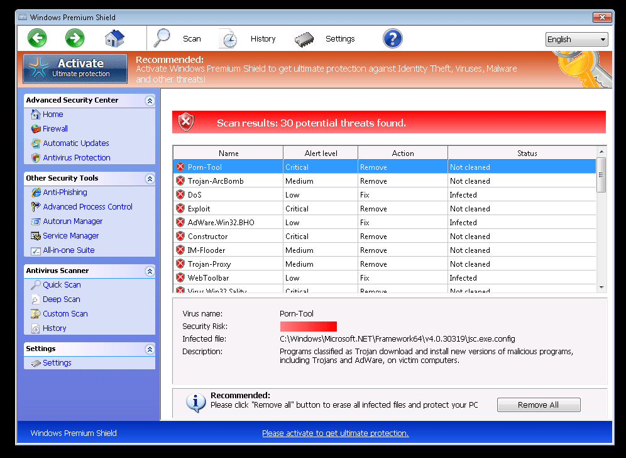This screenshot has height=458, width=626.
Task: Click the Firewall icon in sidebar
Action: 36,129
